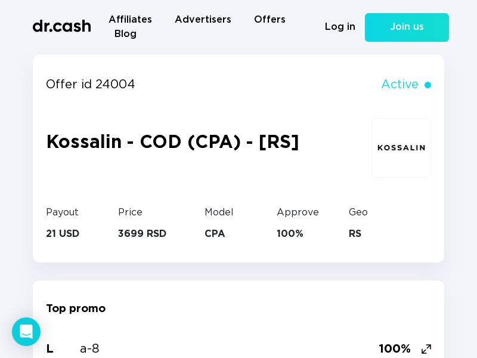Open the Affiliates menu item
Image resolution: width=477 pixels, height=358 pixels.
click(x=130, y=19)
